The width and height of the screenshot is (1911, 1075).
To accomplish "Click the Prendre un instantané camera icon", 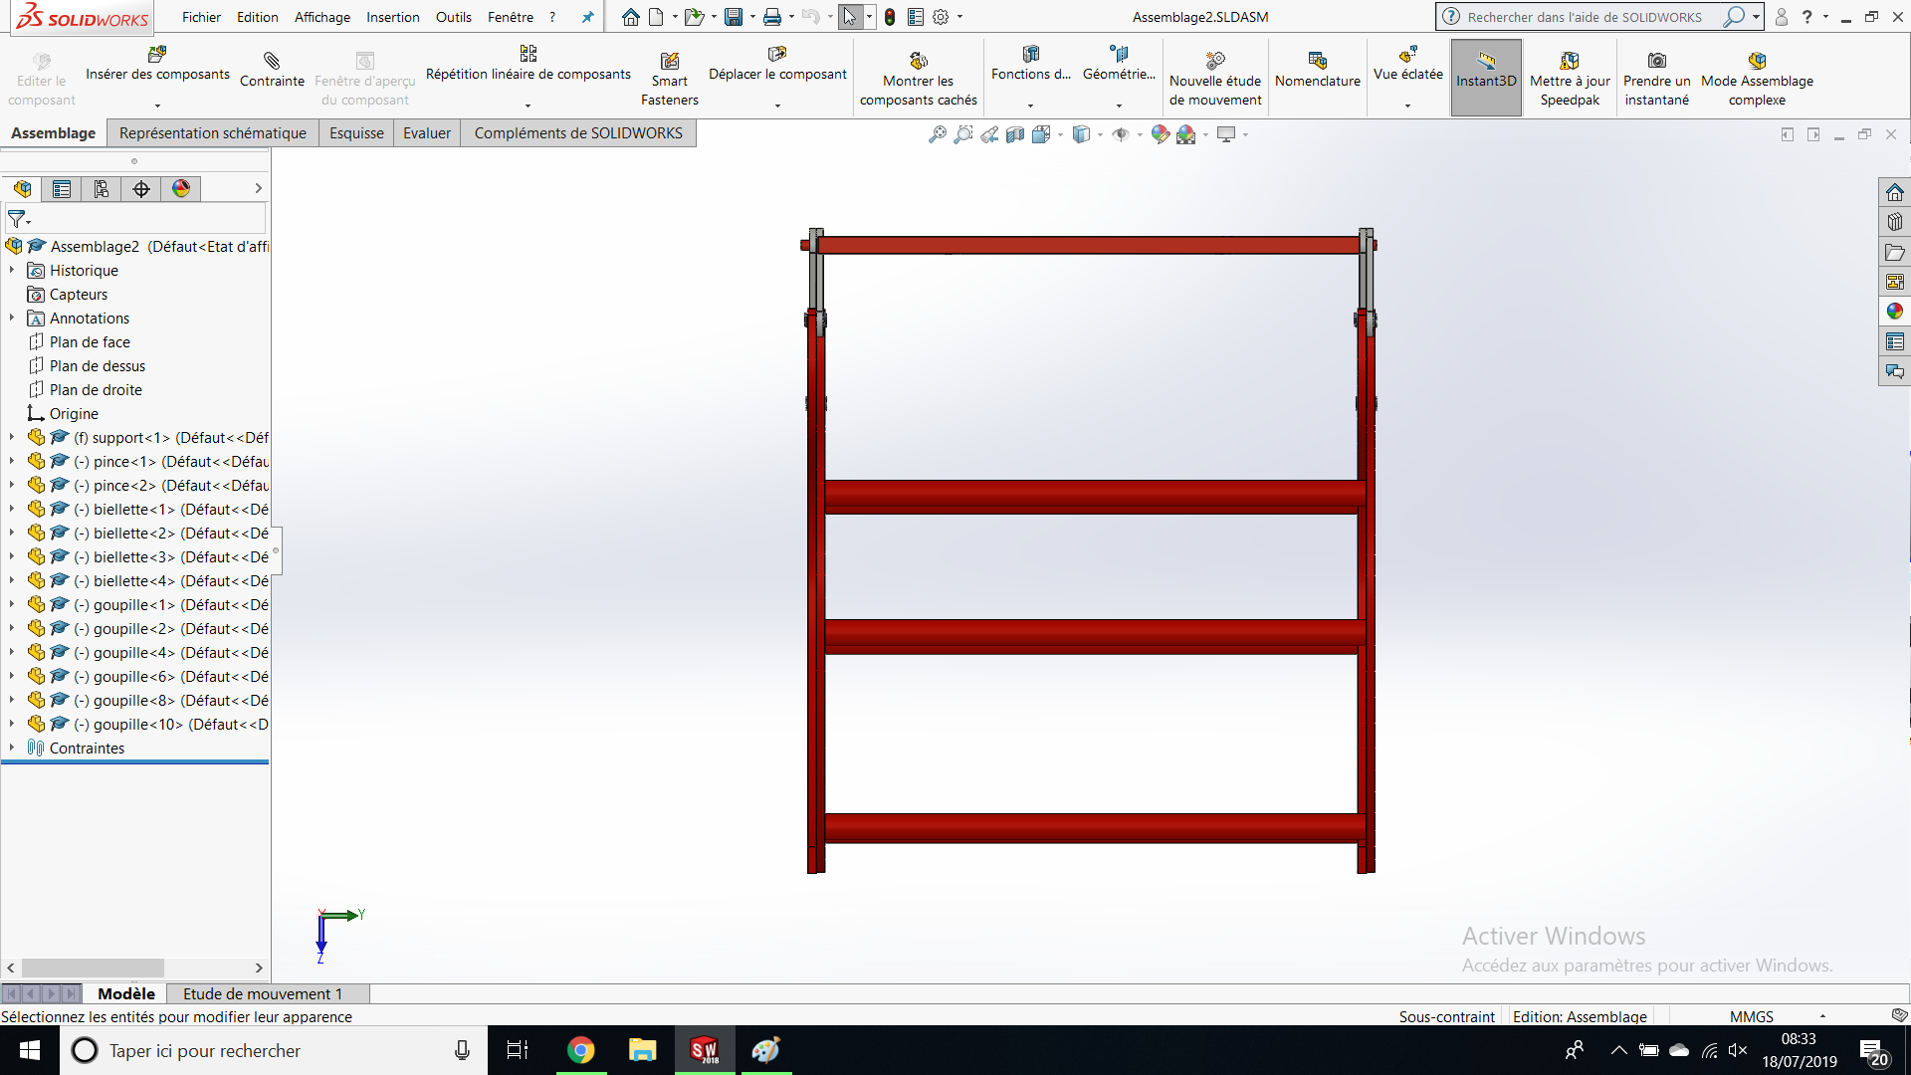I will click(1657, 61).
